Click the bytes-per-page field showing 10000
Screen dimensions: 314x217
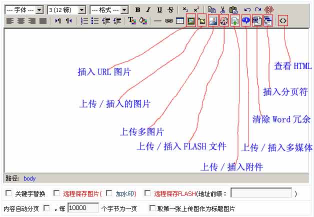tap(82, 208)
